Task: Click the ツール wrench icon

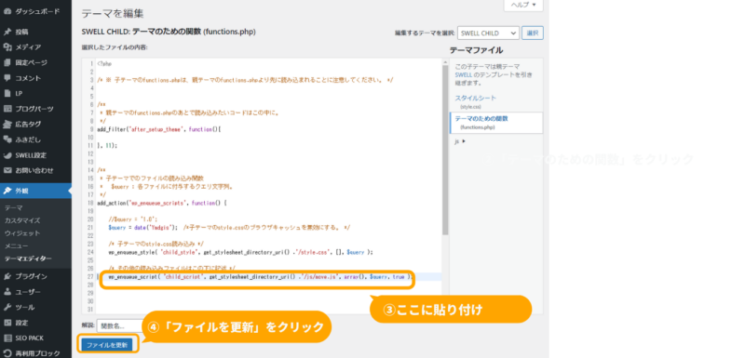Action: click(7, 307)
